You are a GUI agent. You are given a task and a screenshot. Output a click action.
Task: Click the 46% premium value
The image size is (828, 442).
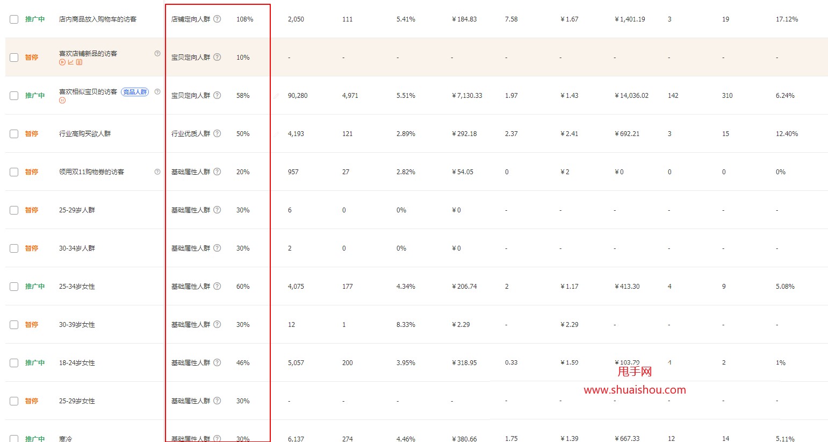243,363
